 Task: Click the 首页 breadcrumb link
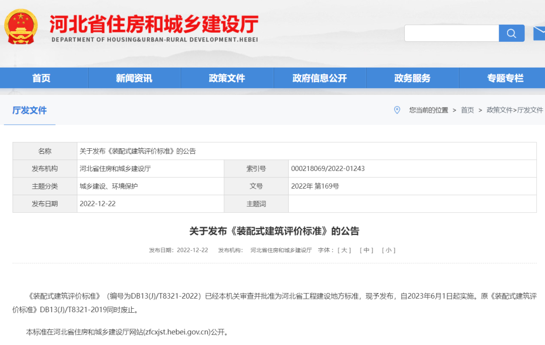coord(467,110)
